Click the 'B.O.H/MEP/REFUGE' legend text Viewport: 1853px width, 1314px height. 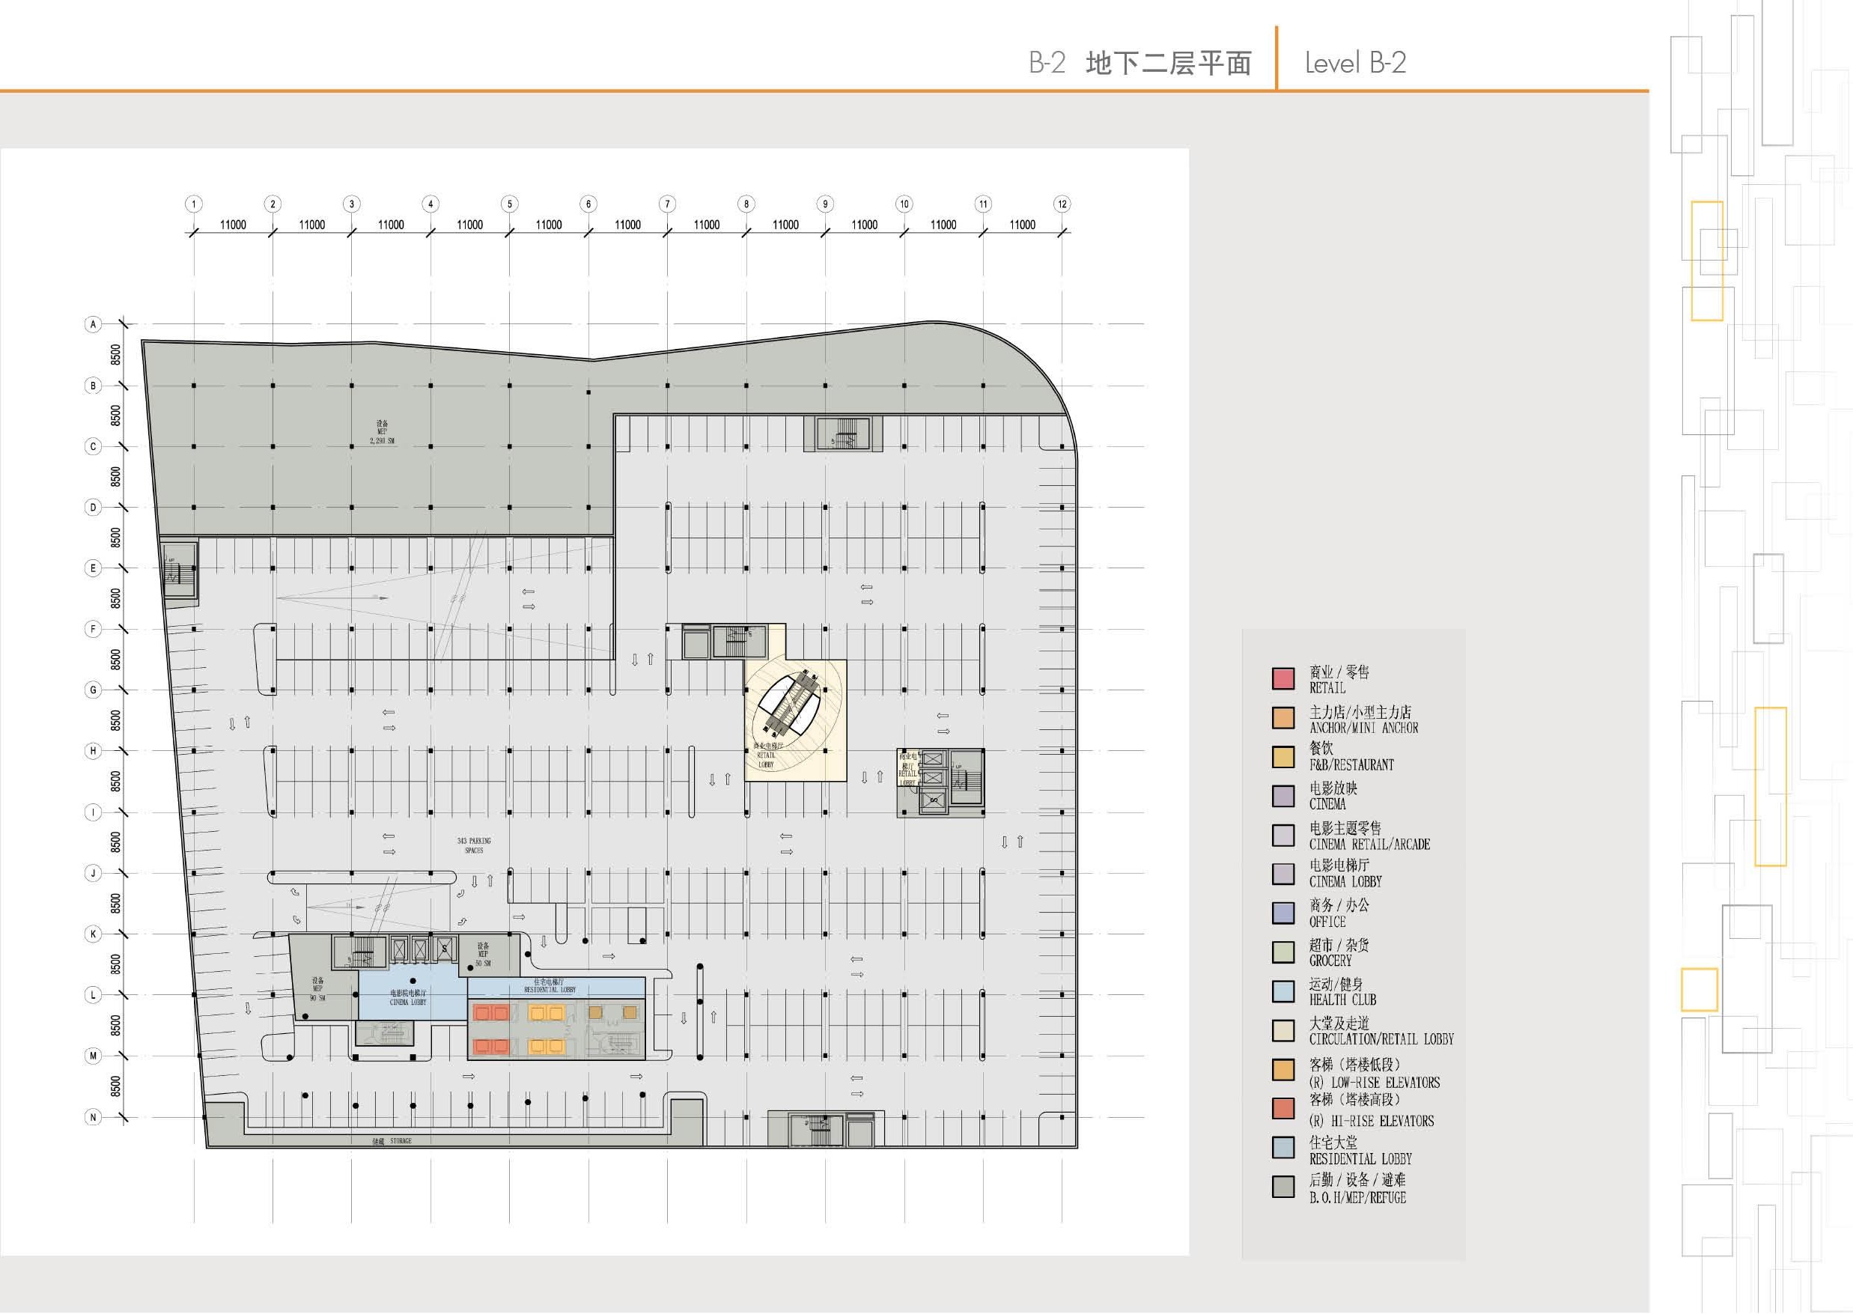tap(1357, 1198)
